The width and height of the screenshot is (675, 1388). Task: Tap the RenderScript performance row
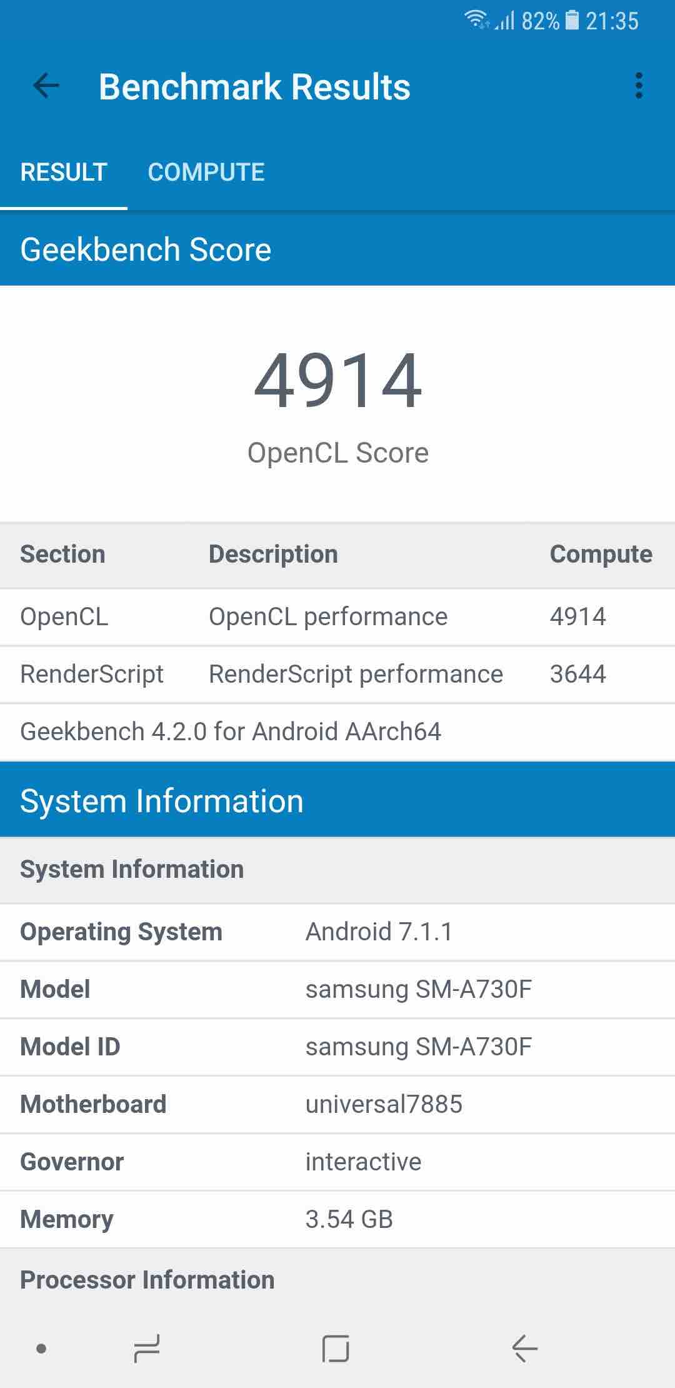coord(337,675)
